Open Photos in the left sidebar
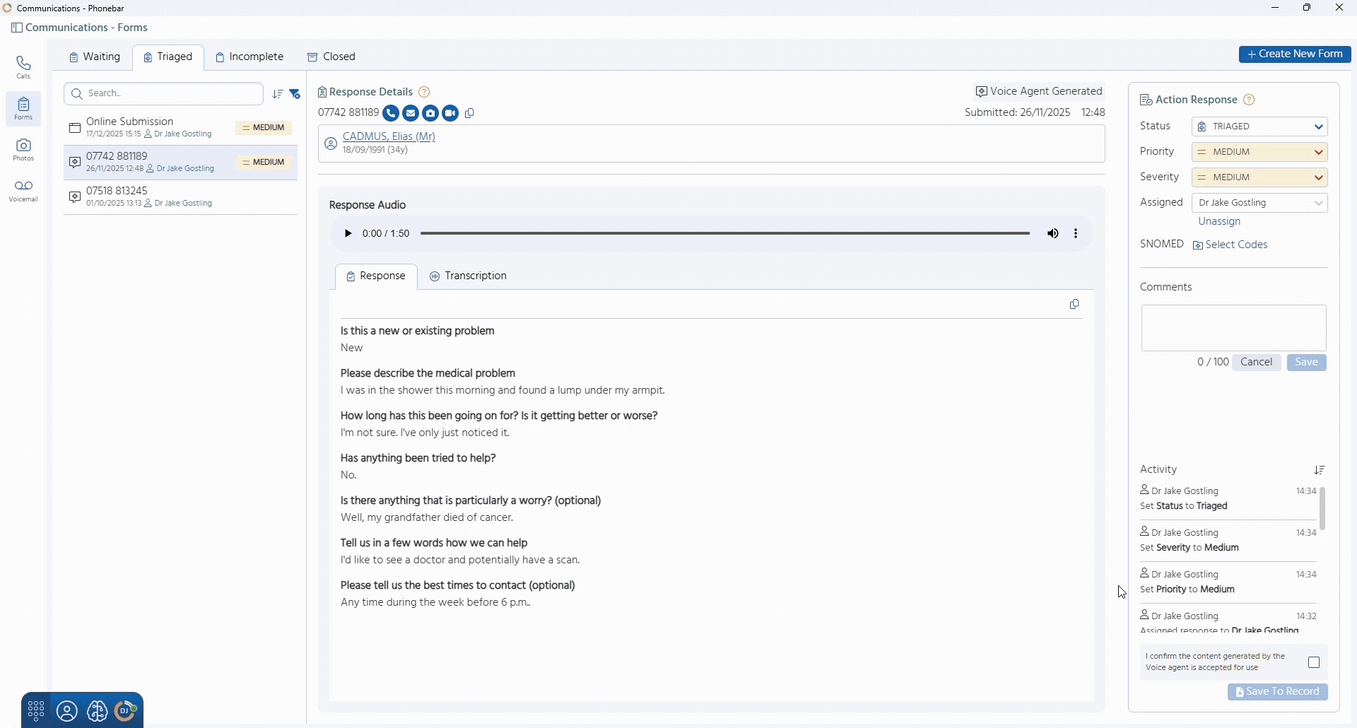1357x728 pixels. click(23, 150)
